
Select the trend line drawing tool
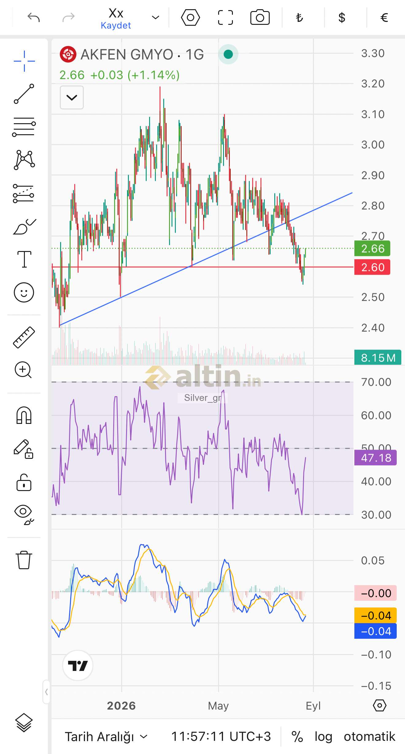pos(24,93)
